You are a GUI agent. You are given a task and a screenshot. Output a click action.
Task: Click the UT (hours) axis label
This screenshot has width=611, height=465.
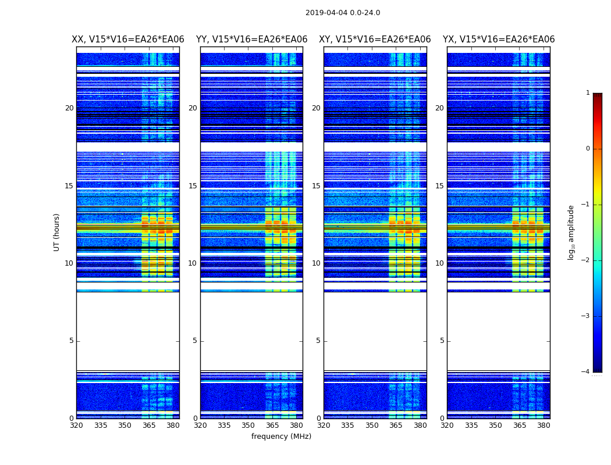(56, 233)
